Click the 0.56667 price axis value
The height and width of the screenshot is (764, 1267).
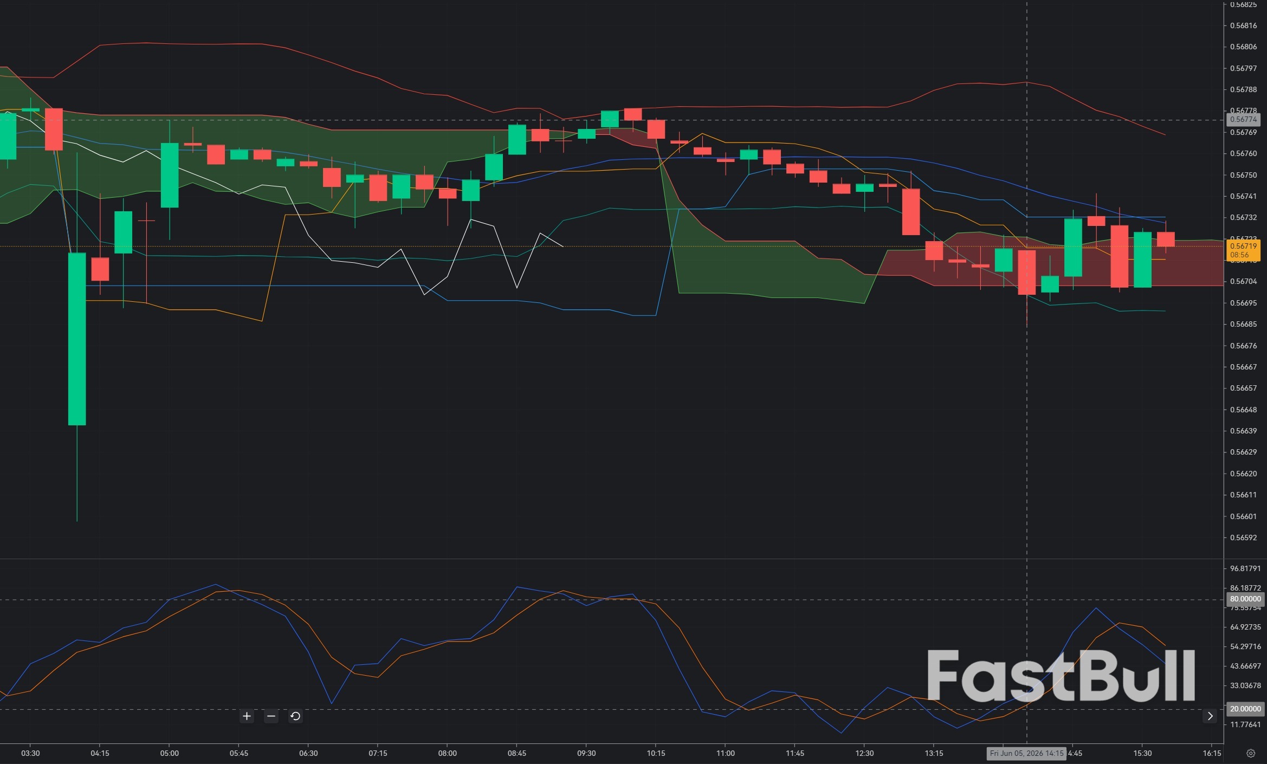(1243, 367)
